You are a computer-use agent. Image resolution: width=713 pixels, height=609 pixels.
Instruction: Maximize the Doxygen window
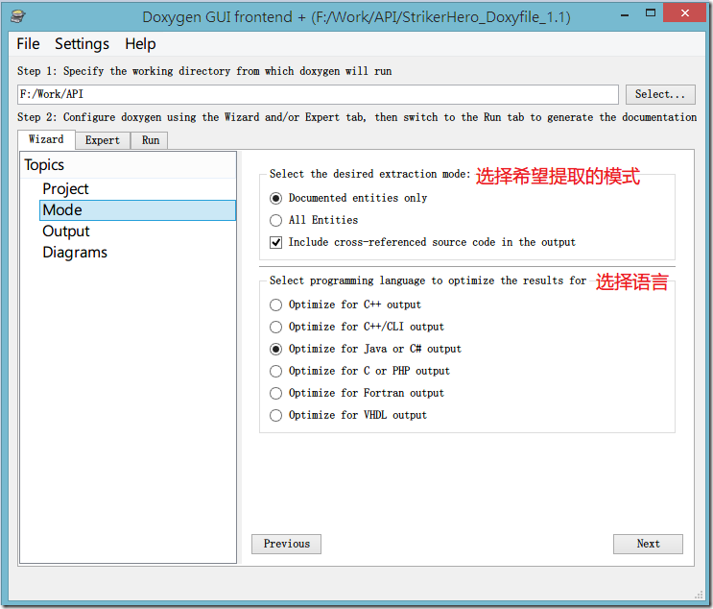click(651, 13)
